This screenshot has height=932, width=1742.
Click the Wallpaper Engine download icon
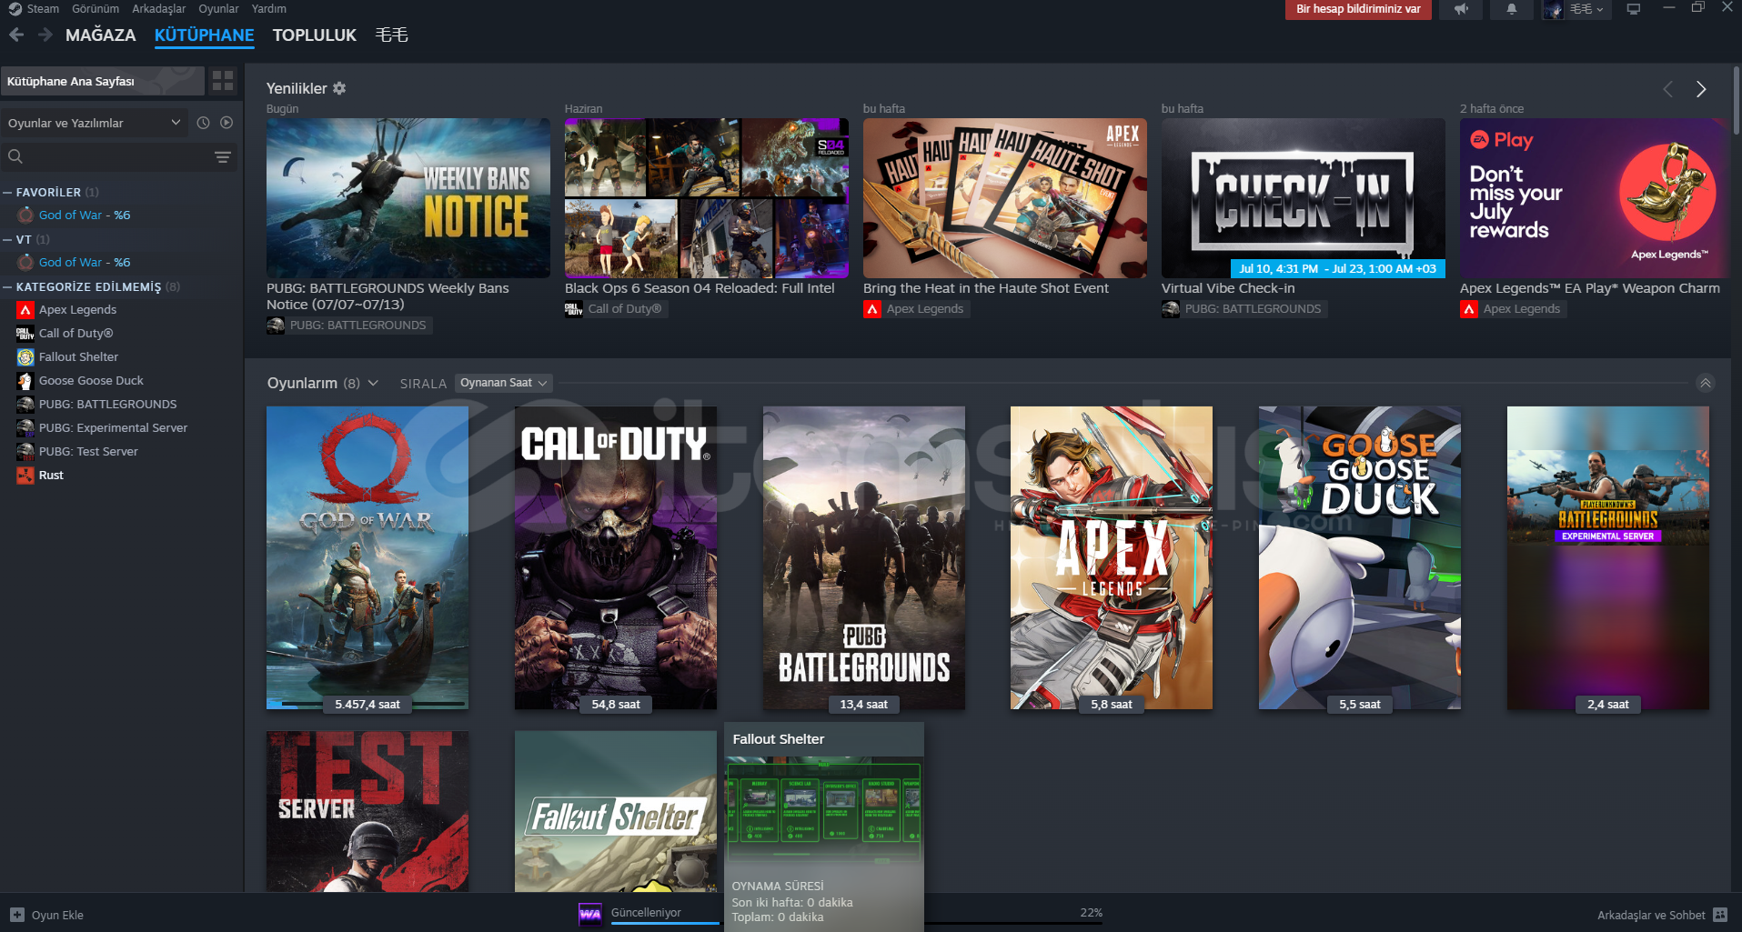click(x=590, y=914)
